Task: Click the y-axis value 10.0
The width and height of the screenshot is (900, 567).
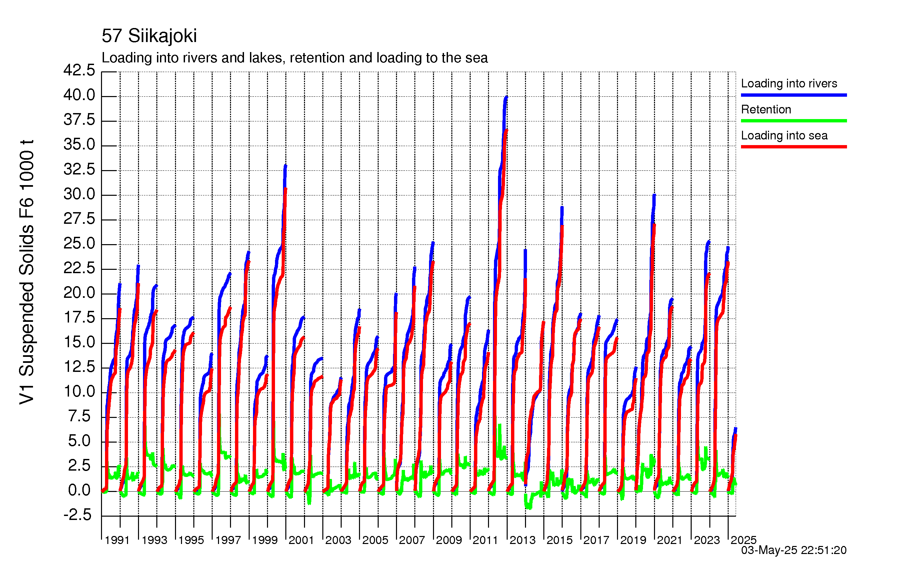Action: click(79, 392)
